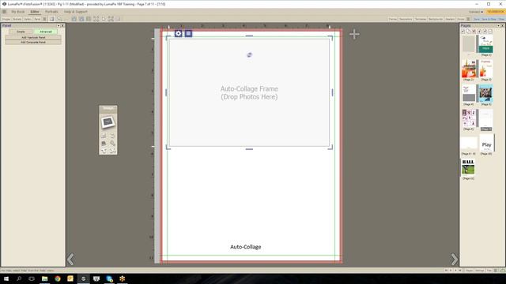Click the top-center resize handle of the frame
The width and height of the screenshot is (506, 284).
pos(249,36)
